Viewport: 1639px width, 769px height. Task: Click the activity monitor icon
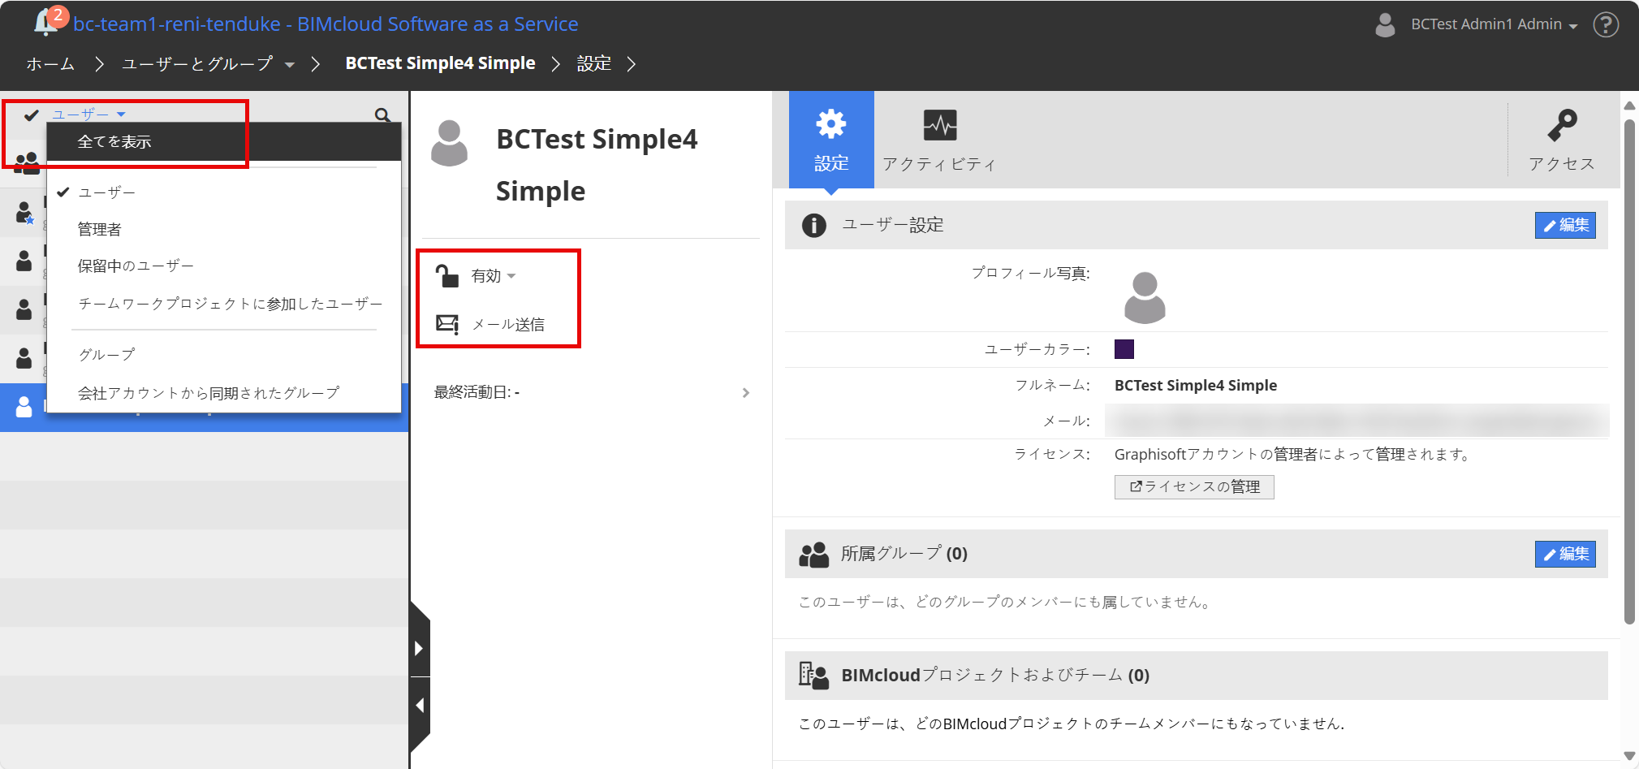[x=940, y=125]
